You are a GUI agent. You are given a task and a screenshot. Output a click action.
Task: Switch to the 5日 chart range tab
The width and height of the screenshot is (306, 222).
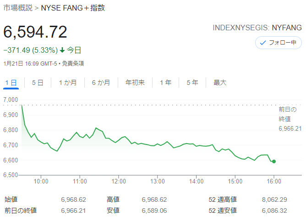[x=38, y=83]
